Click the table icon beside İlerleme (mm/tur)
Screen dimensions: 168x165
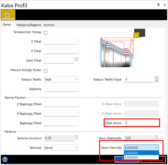(x=76, y=137)
